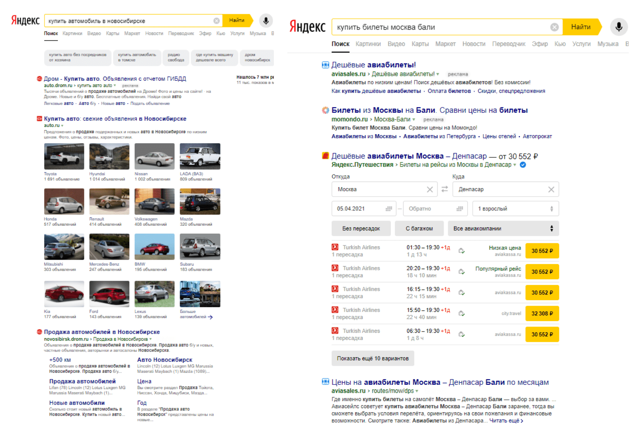Screen dimensions: 642x429
Task: Click the baggage icon for flight 20:20 – 19:30
Action: coord(461,272)
